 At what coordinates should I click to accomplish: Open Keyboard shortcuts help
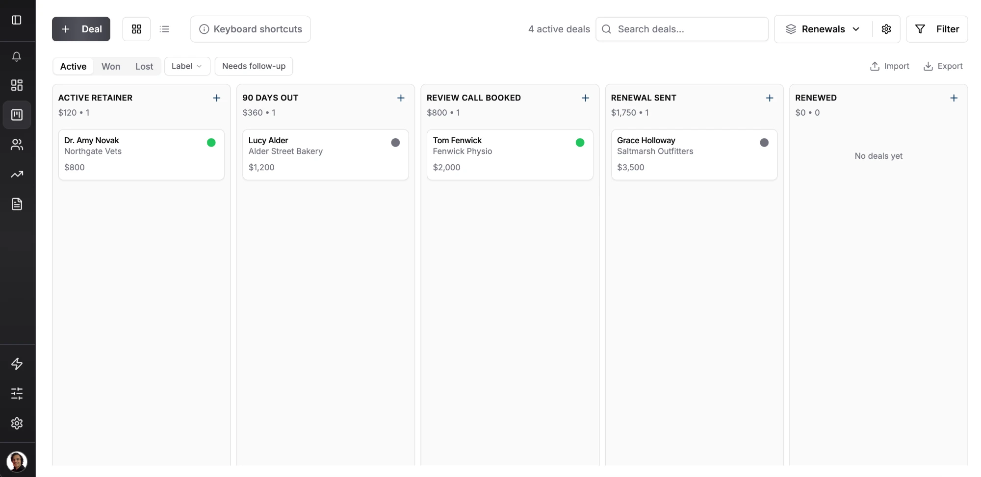[x=250, y=29]
